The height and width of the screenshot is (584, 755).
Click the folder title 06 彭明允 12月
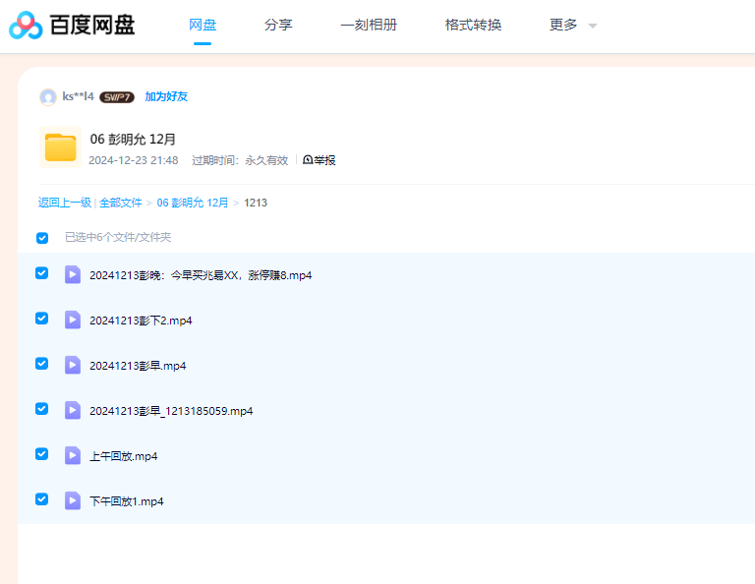pyautogui.click(x=133, y=140)
